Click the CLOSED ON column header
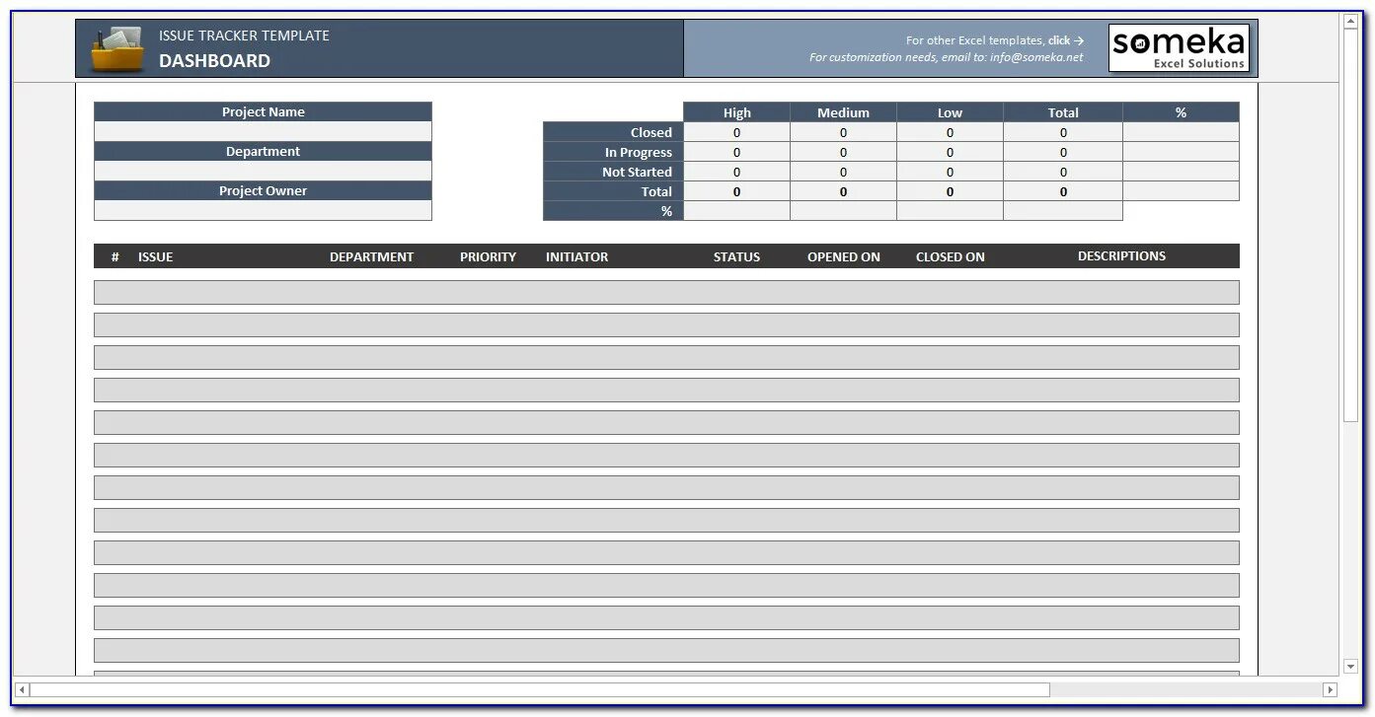 point(950,256)
